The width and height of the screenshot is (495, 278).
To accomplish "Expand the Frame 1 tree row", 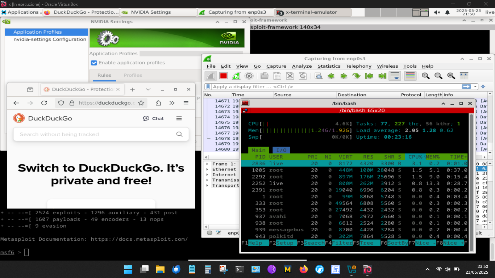I will pyautogui.click(x=208, y=164).
